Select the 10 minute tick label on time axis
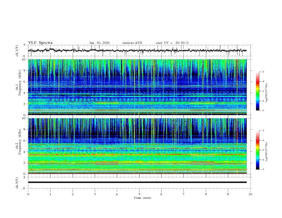The height and width of the screenshot is (218, 282). 250,194
